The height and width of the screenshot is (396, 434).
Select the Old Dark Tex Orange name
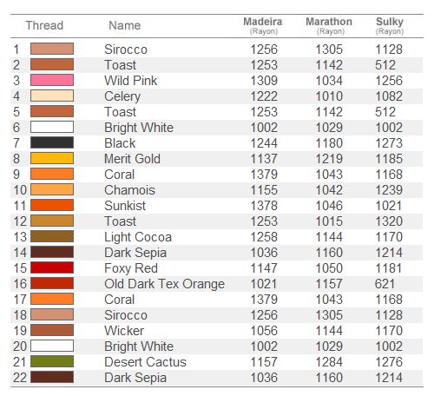pos(164,284)
